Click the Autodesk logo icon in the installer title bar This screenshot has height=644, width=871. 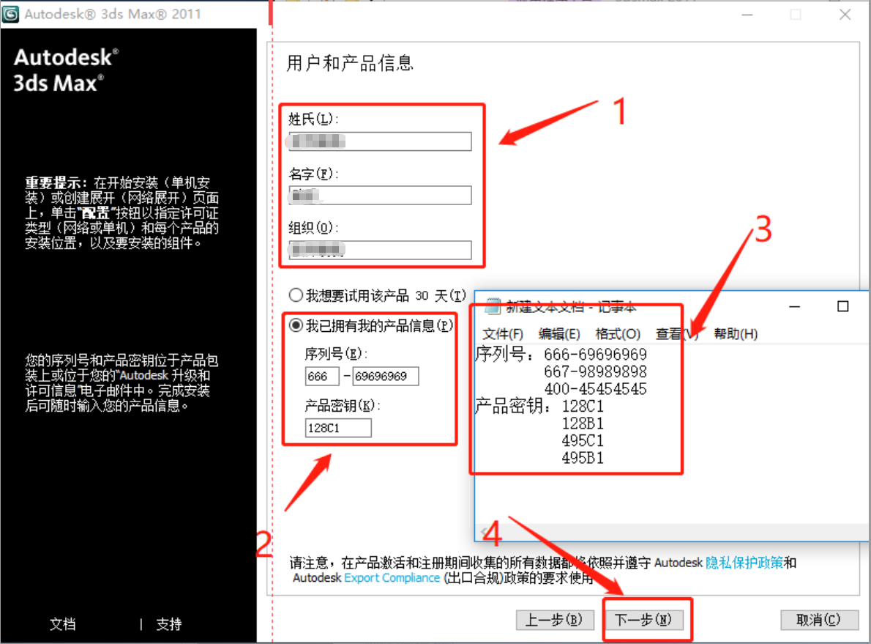click(12, 13)
